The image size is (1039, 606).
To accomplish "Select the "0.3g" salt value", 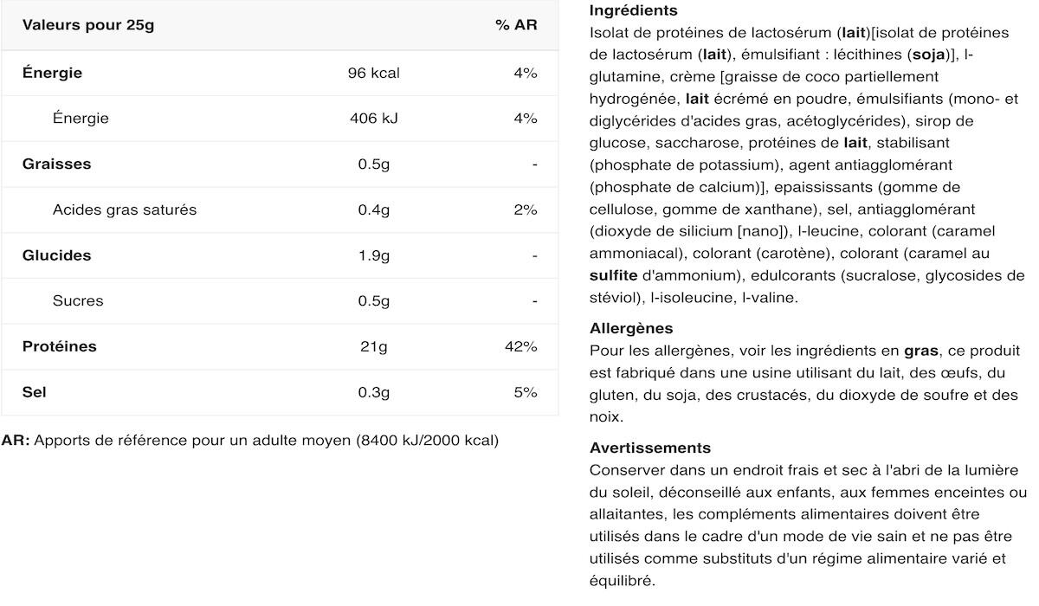I will [x=373, y=392].
